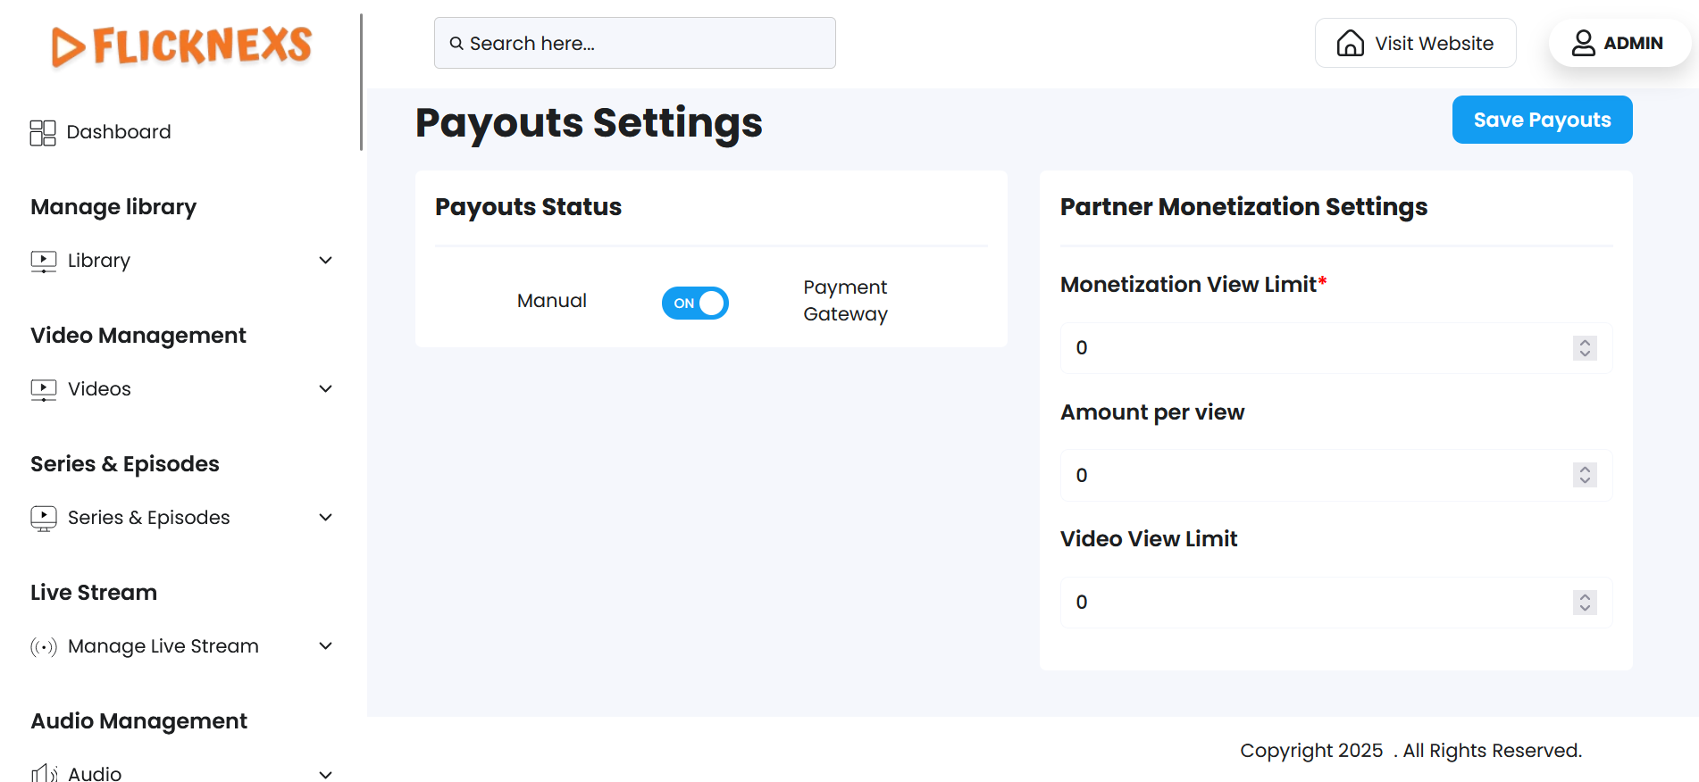
Task: Expand the Videos submenu chevron
Action: point(326,389)
